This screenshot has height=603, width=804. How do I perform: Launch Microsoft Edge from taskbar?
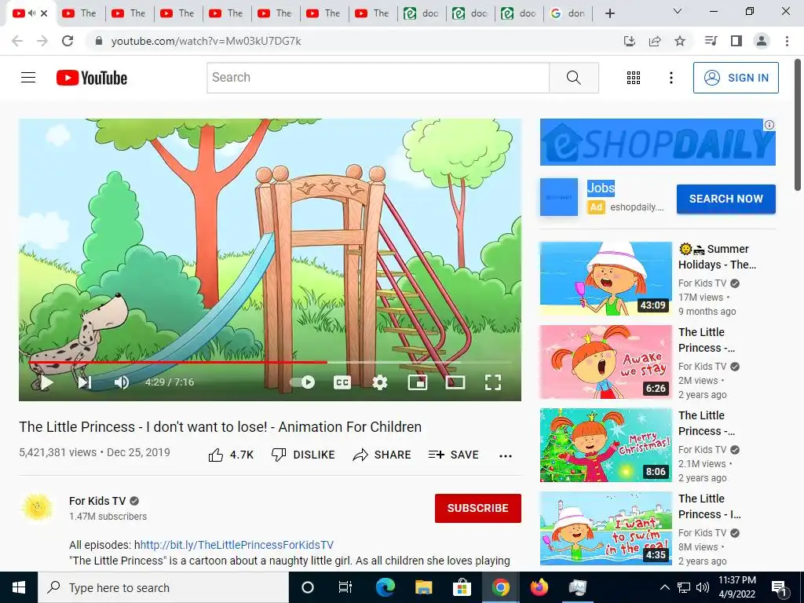(385, 587)
